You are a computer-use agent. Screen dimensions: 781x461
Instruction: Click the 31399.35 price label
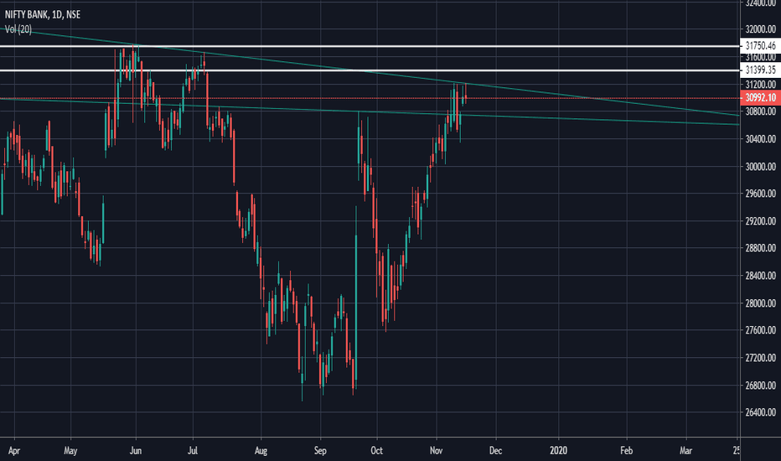click(x=760, y=70)
